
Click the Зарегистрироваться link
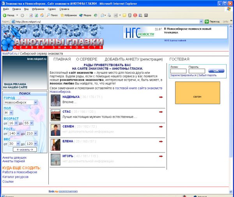pos(183,75)
